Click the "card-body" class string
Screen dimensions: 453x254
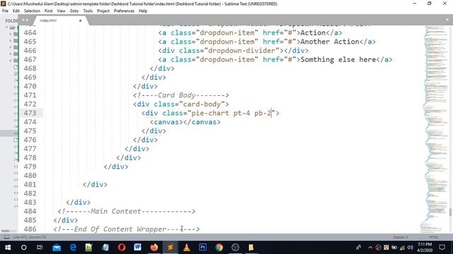(x=202, y=104)
